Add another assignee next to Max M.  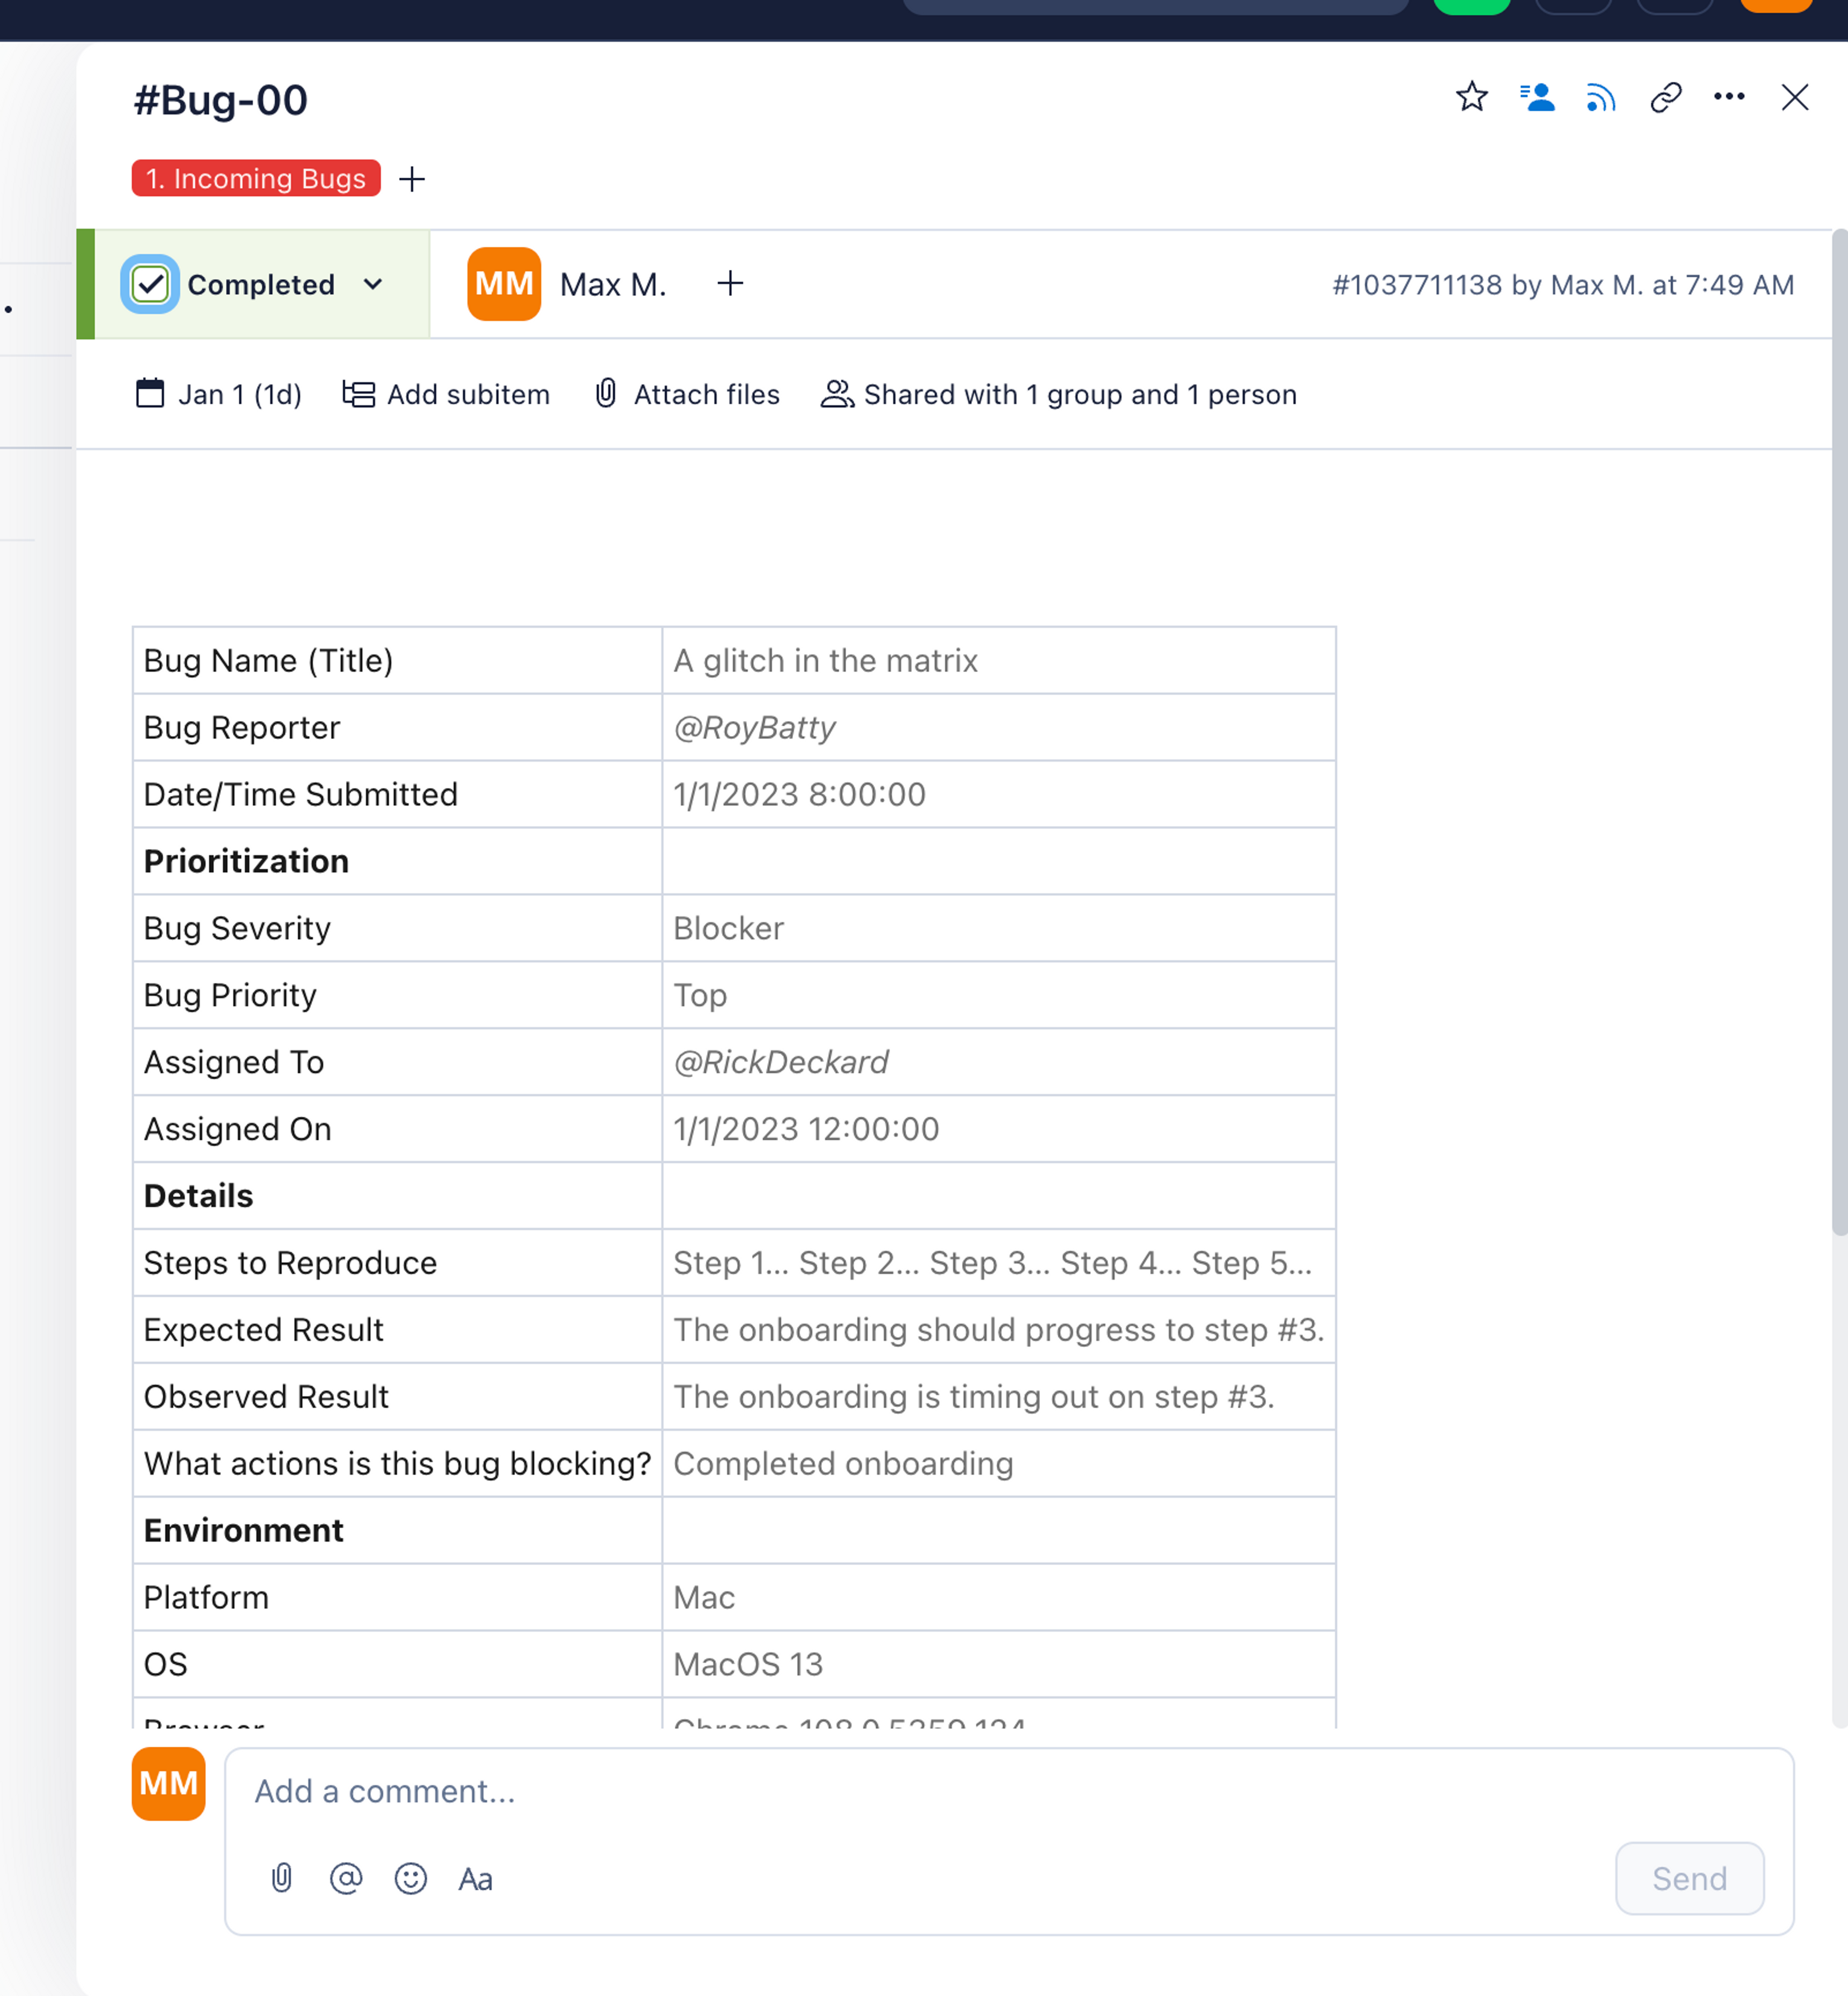(x=730, y=284)
